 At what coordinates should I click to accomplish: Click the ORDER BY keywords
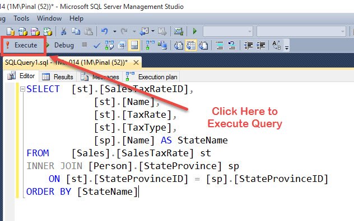pos(49,192)
